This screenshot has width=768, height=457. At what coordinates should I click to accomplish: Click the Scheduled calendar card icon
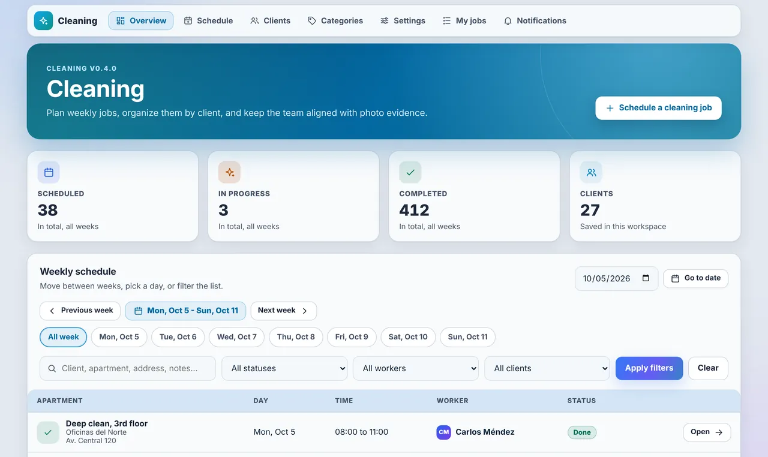[x=49, y=172]
